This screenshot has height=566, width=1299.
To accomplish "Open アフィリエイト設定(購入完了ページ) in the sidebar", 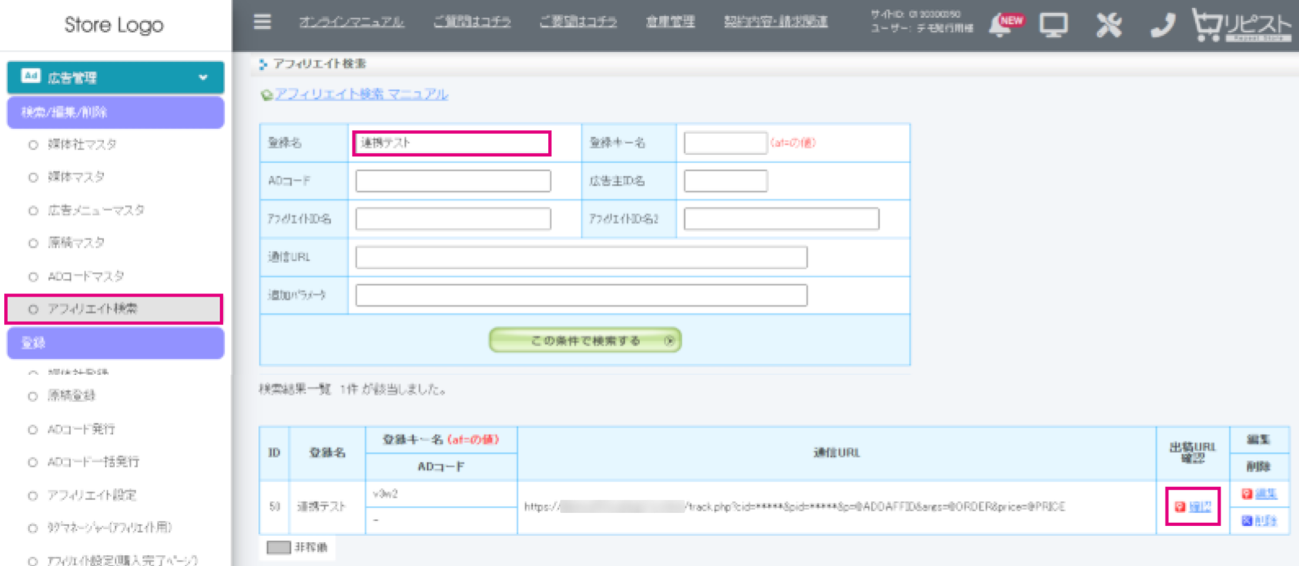I will (x=122, y=560).
